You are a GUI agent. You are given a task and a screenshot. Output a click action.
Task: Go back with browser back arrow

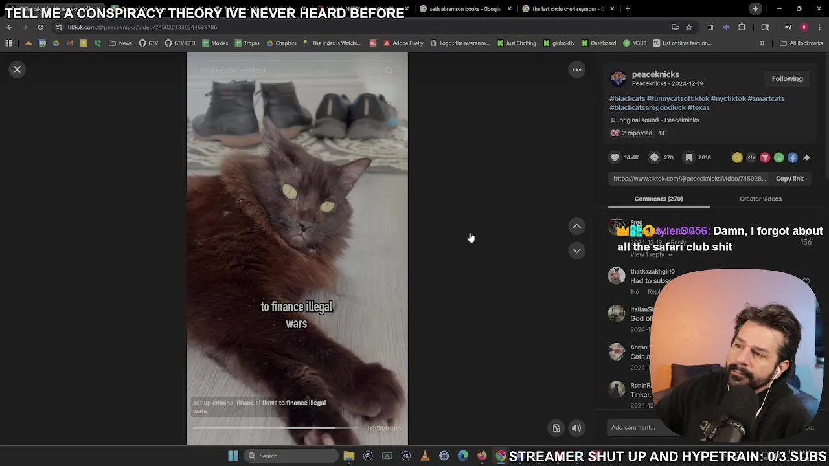pyautogui.click(x=9, y=27)
